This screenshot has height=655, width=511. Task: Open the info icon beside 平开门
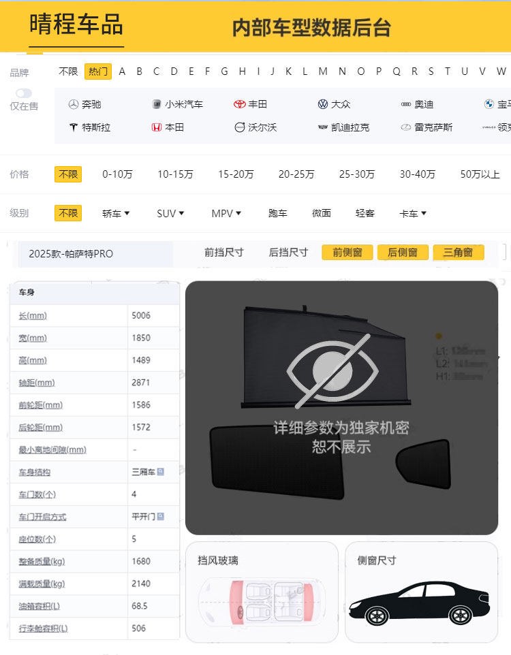click(161, 516)
